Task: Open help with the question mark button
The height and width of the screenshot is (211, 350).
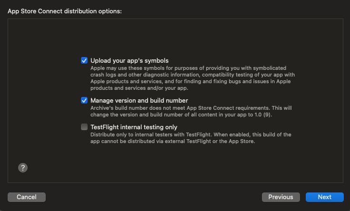Action: pos(23,168)
